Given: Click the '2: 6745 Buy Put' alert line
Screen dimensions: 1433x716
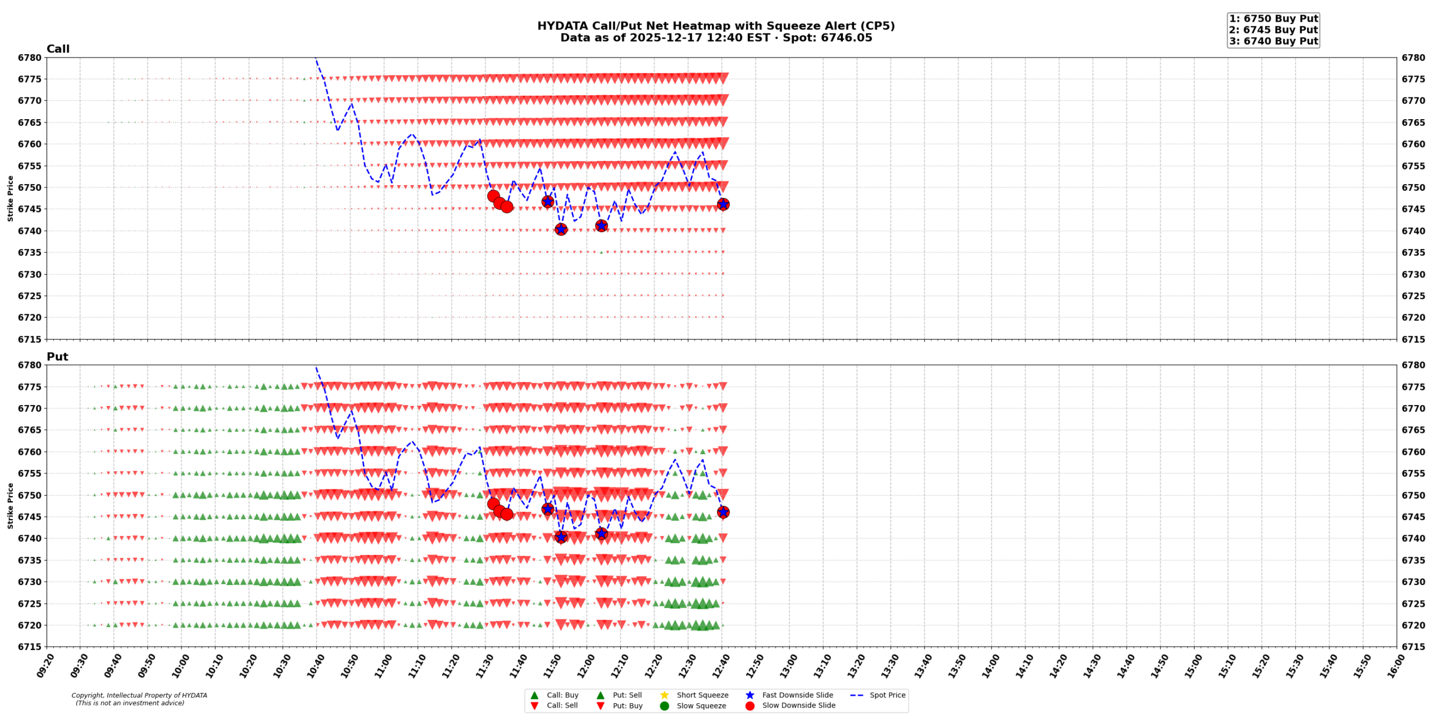Looking at the screenshot, I should pyautogui.click(x=1273, y=30).
